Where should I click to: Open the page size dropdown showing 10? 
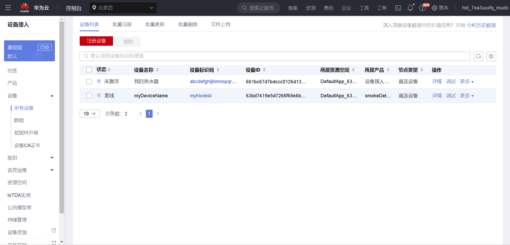pos(90,113)
